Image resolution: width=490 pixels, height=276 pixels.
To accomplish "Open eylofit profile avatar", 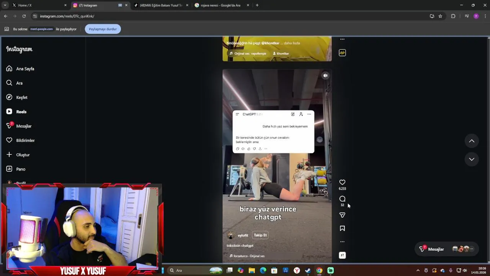I will click(230, 235).
